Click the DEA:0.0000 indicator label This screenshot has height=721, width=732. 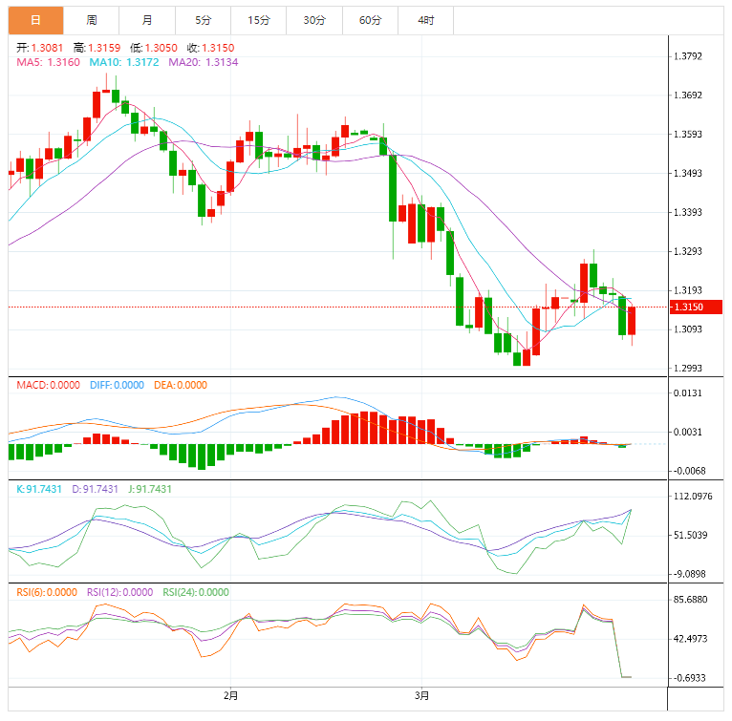tap(181, 385)
